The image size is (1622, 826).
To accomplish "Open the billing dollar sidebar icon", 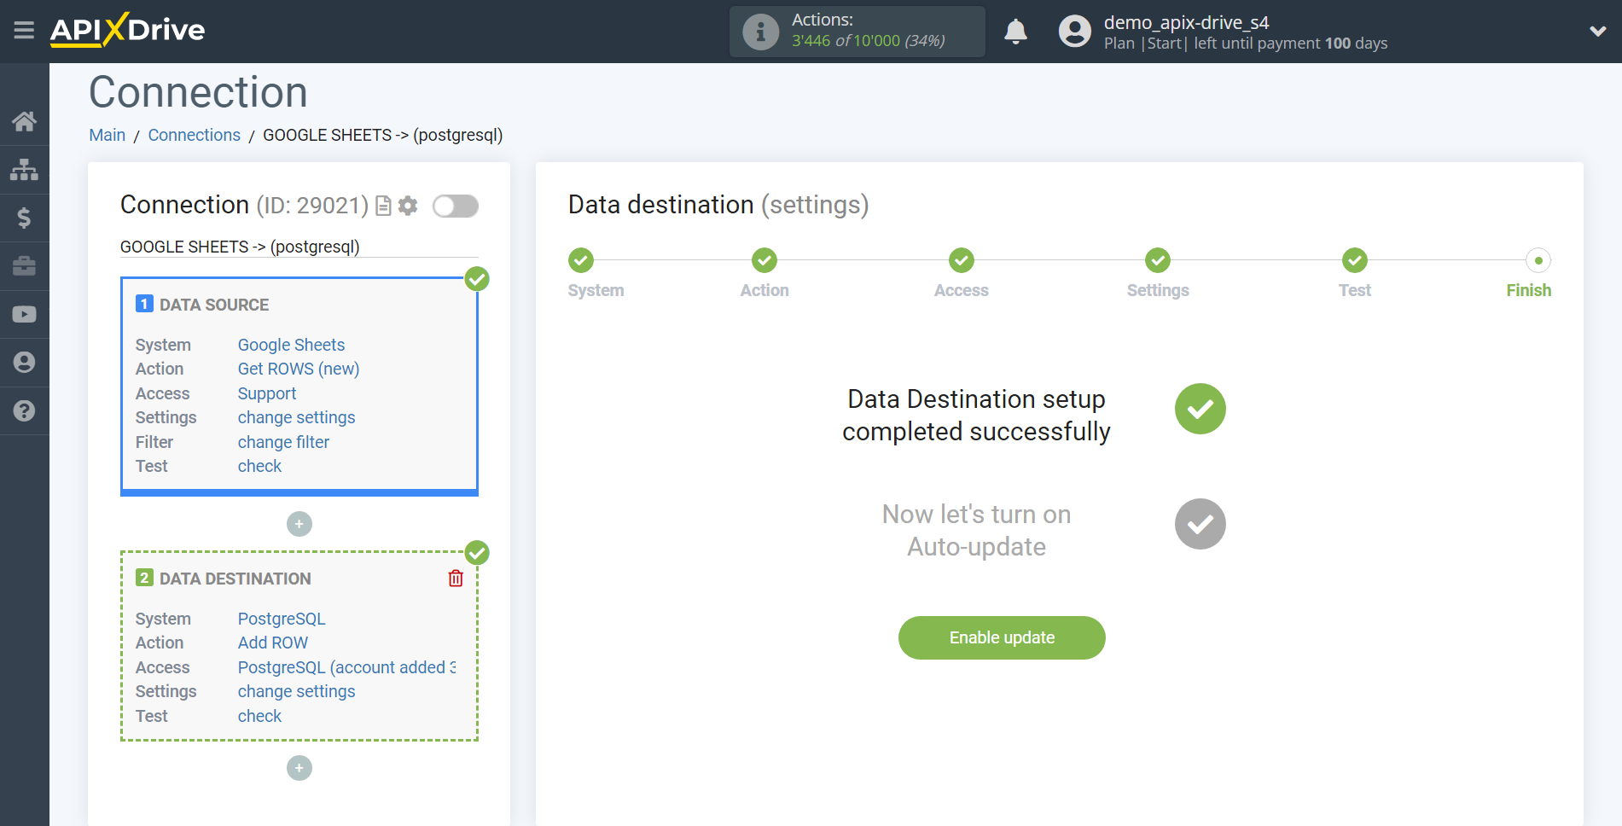I will 24,218.
